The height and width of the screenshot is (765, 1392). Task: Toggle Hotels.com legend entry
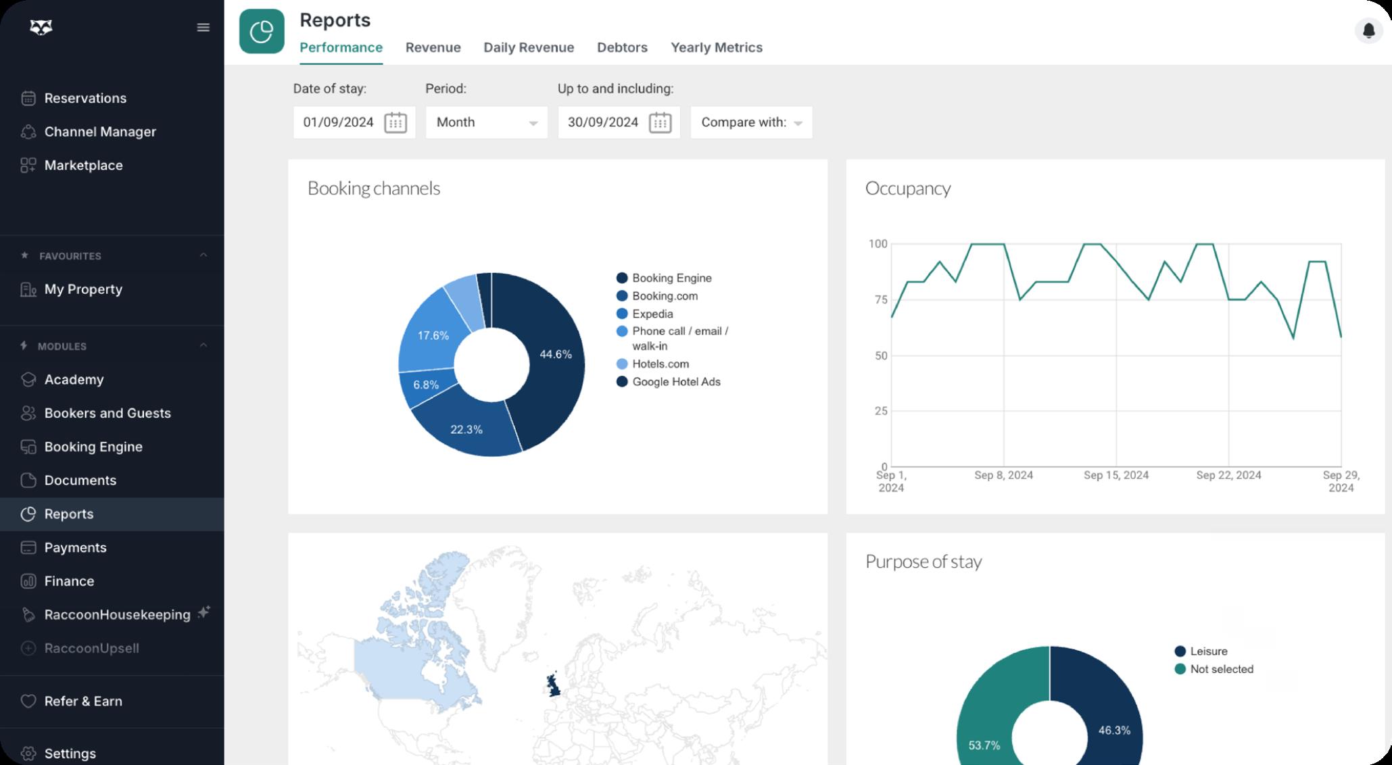660,364
